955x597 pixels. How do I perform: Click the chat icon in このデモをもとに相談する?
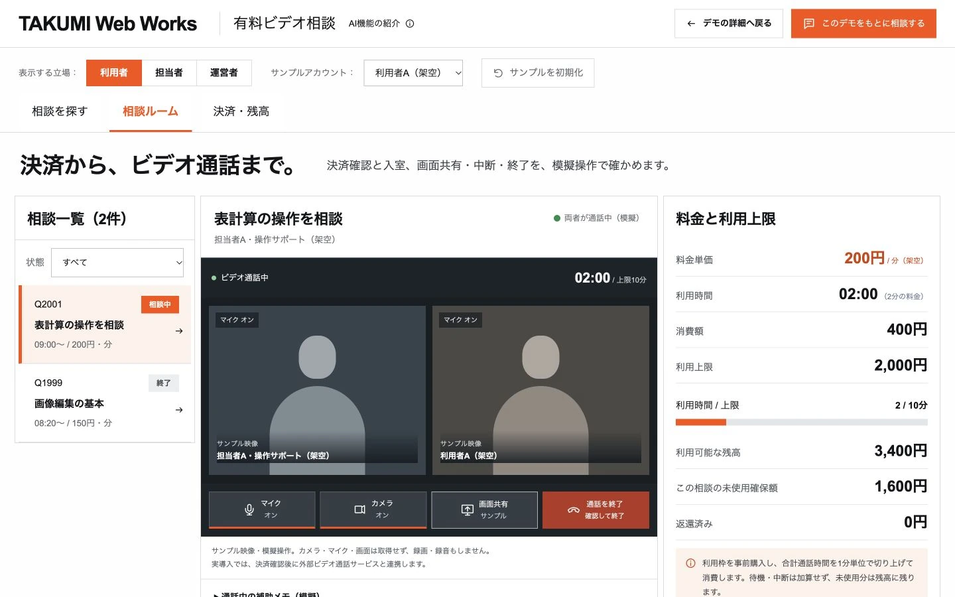pyautogui.click(x=809, y=23)
